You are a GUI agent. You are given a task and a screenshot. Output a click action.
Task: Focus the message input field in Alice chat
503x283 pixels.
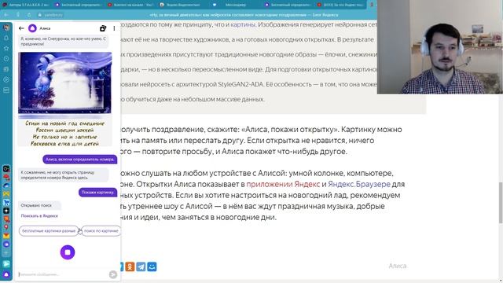pos(63,274)
